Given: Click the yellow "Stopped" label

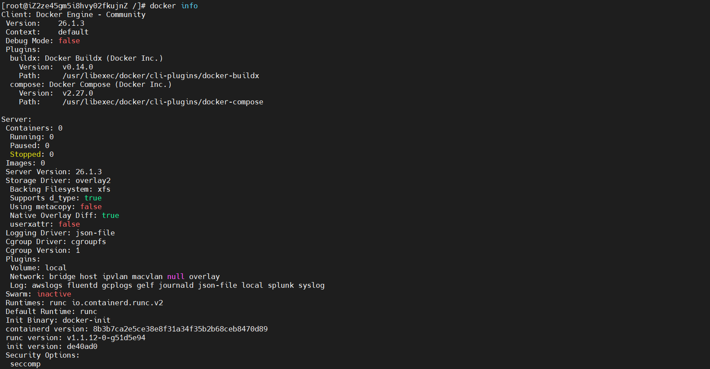Looking at the screenshot, I should 25,154.
